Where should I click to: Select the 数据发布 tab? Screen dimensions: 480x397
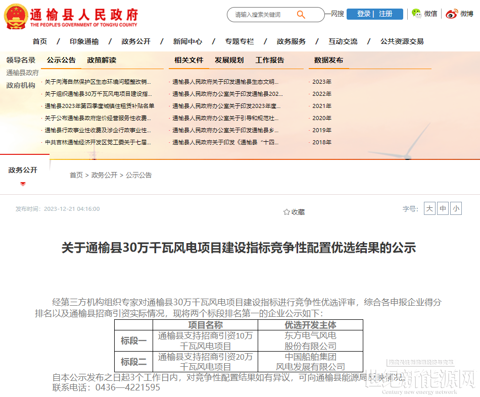328,60
